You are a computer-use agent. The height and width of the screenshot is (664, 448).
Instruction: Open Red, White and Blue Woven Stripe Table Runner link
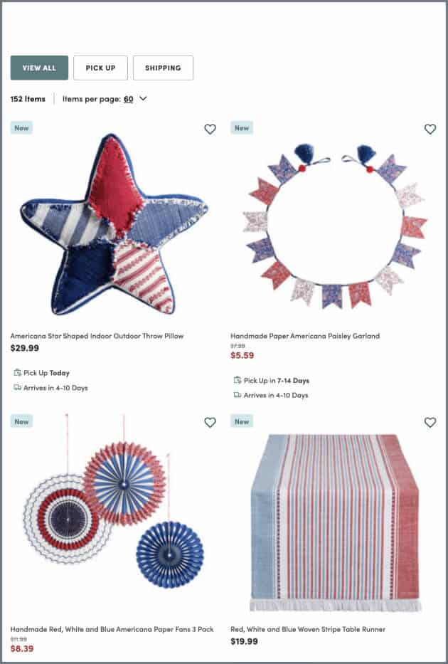[x=308, y=629]
